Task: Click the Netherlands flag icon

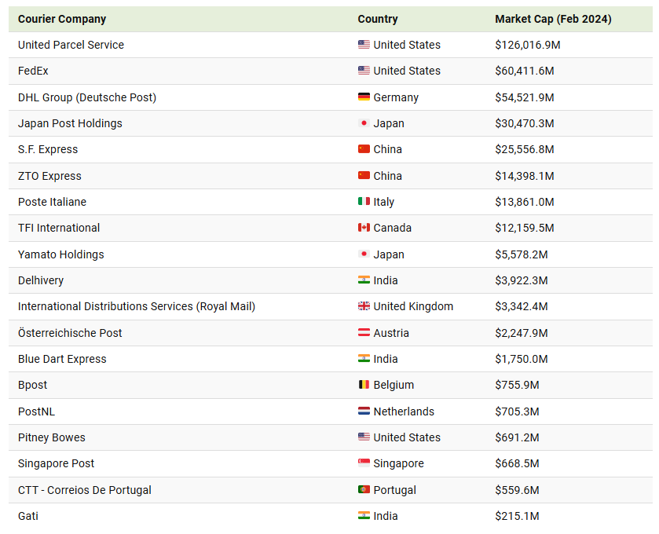Action: pos(364,411)
